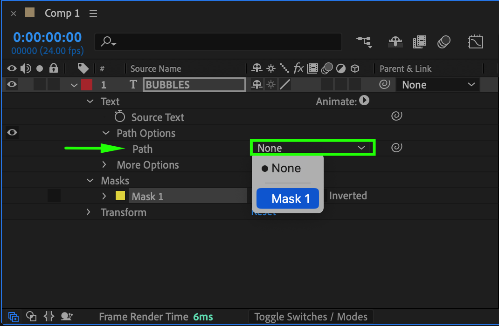Hide the BUBBLES layer with eye toggle

12,85
